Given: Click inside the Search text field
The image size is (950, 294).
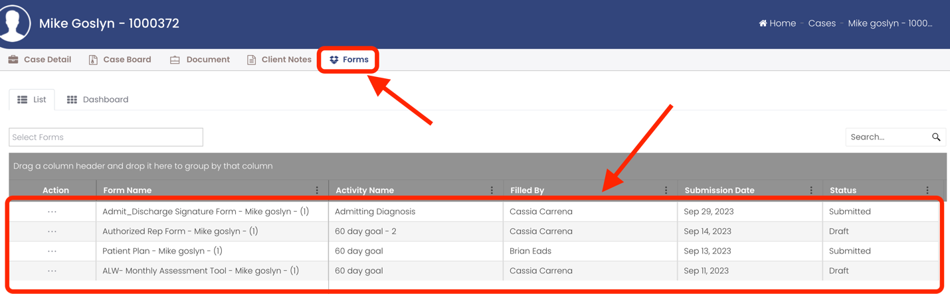Looking at the screenshot, I should coord(887,137).
